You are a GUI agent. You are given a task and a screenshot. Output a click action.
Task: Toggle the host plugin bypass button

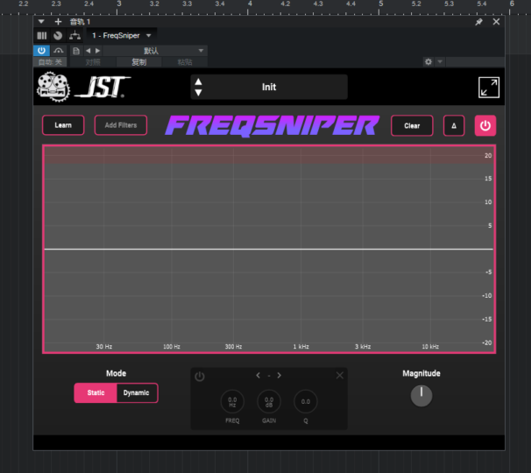pyautogui.click(x=41, y=51)
